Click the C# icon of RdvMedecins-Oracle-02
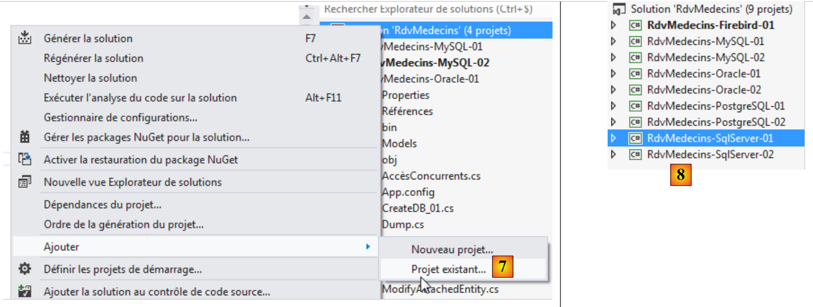 [635, 90]
